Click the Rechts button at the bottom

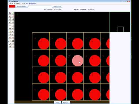point(66,102)
